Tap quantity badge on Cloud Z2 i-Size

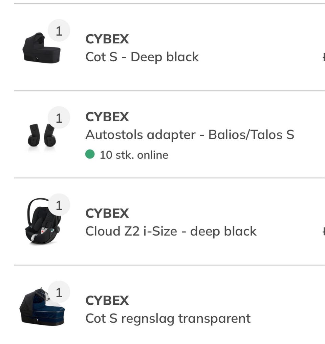[x=59, y=205]
